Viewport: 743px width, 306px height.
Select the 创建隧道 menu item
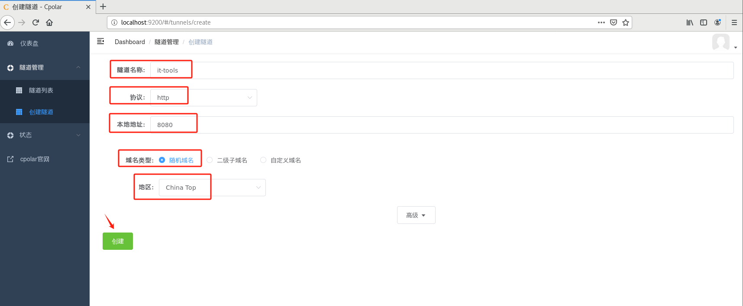(45, 112)
